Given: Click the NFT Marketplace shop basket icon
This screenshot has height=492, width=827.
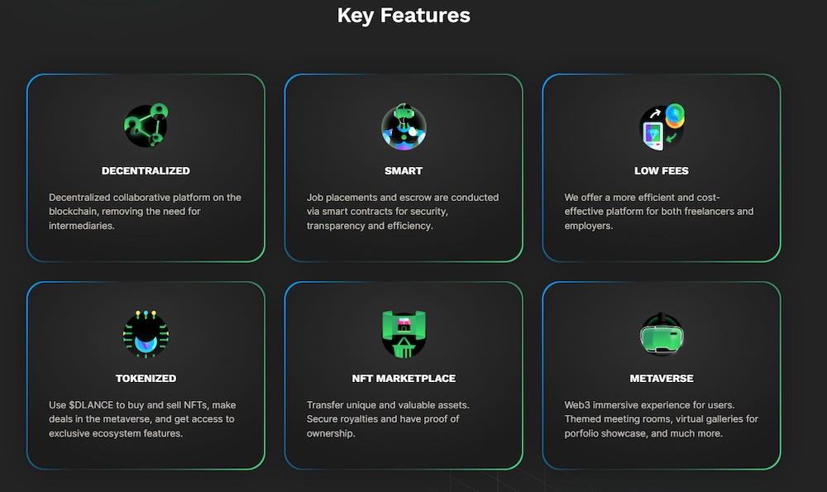Looking at the screenshot, I should [404, 334].
